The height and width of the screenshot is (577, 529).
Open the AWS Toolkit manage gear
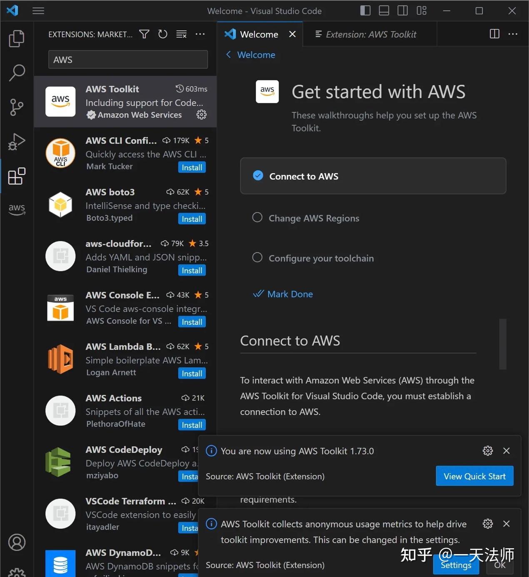[x=202, y=114]
